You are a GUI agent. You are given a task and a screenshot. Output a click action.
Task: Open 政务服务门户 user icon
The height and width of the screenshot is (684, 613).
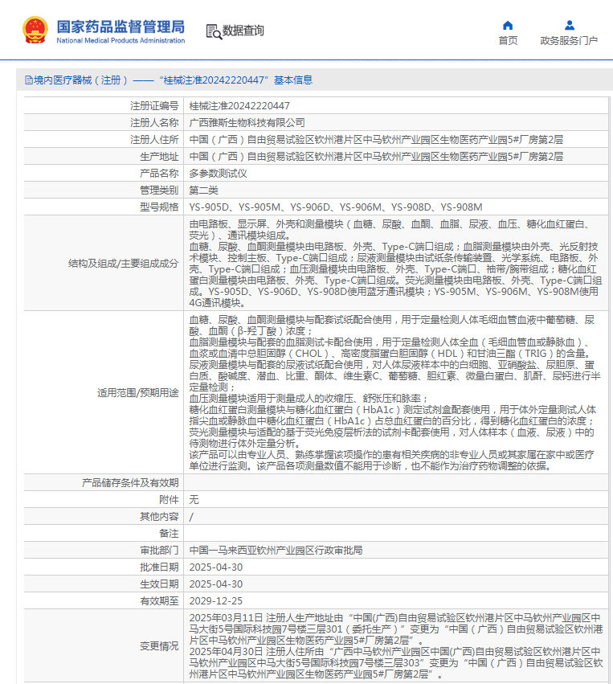[569, 25]
